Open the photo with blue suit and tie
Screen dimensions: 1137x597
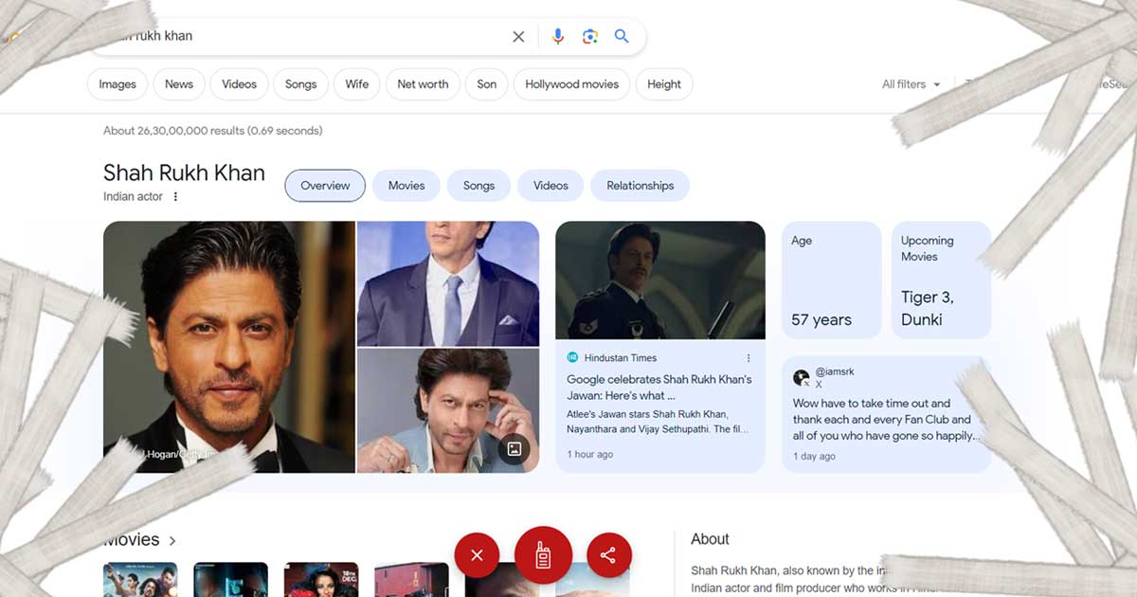(448, 283)
